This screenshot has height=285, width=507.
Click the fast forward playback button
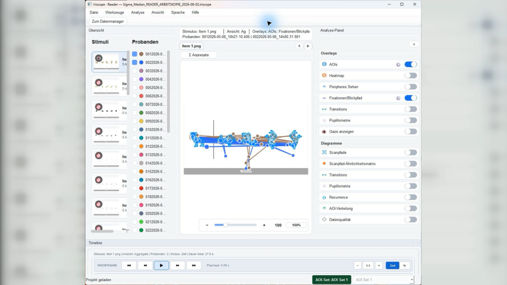pos(178,265)
